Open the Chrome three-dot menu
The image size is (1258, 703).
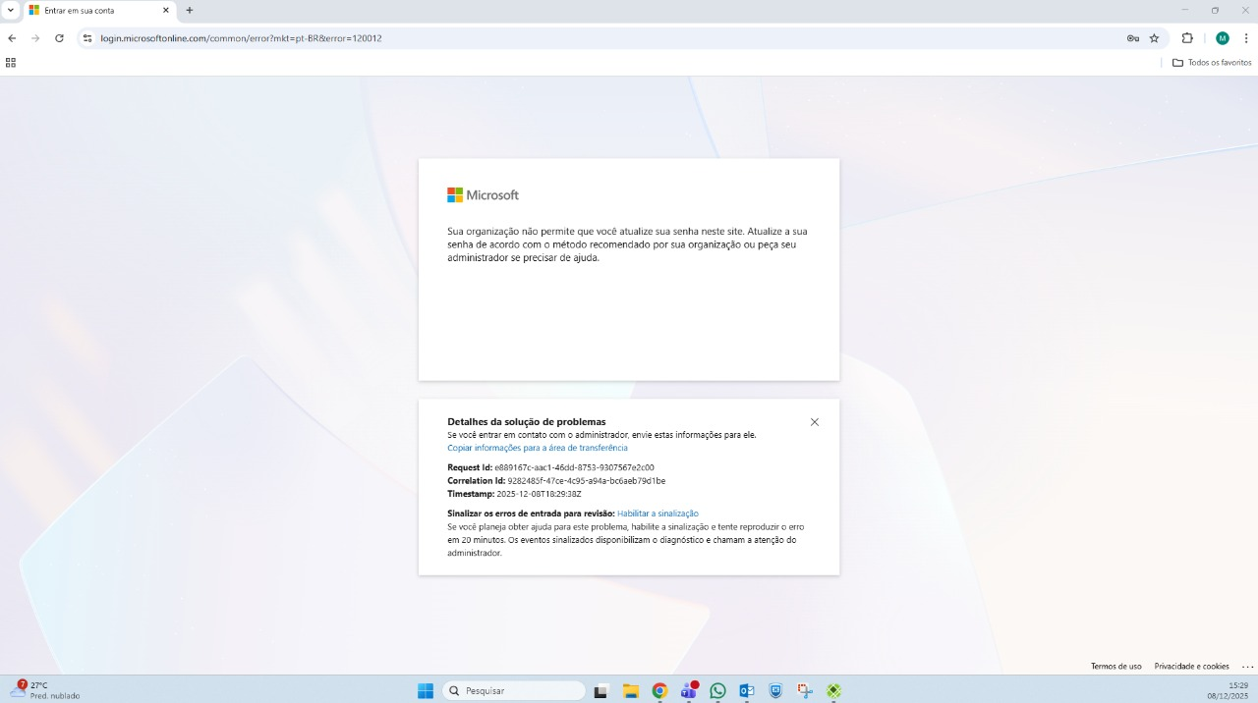pos(1246,38)
